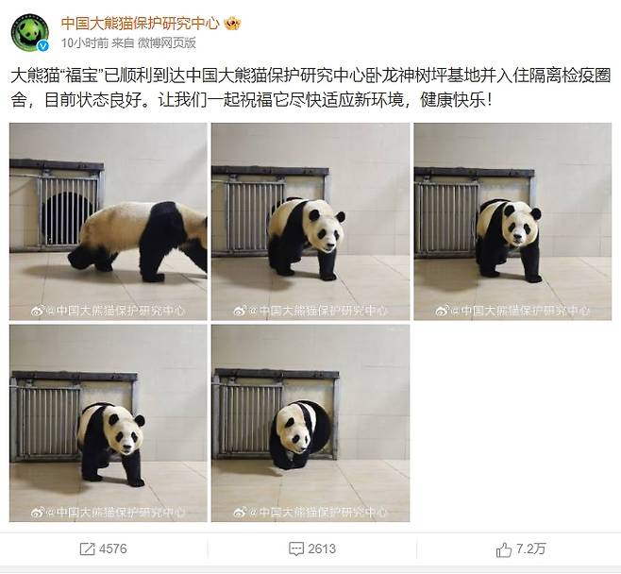Click the comment count 2613
The image size is (621, 574).
[x=322, y=549]
